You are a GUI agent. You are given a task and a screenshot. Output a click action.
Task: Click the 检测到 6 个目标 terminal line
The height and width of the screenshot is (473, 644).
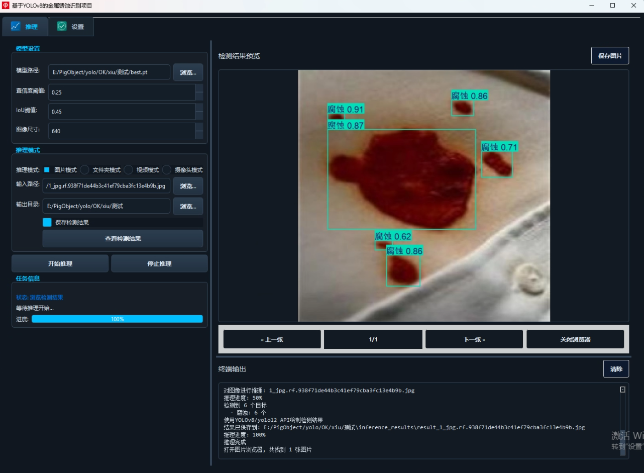point(245,405)
